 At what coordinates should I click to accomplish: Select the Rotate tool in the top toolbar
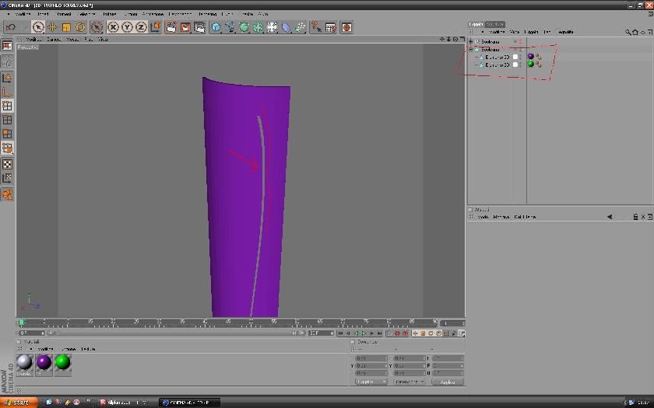tap(80, 27)
